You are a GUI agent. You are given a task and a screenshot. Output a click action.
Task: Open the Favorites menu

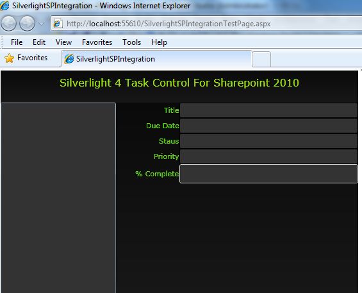[97, 42]
